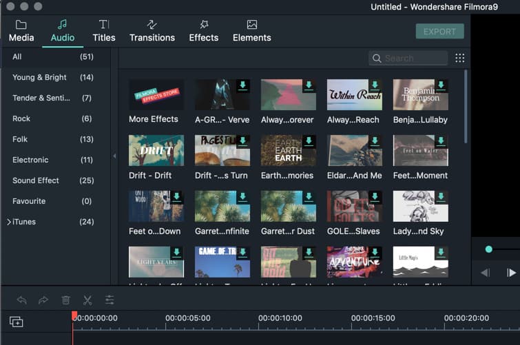Open the Titles tab
Image resolution: width=520 pixels, height=345 pixels.
pos(104,30)
